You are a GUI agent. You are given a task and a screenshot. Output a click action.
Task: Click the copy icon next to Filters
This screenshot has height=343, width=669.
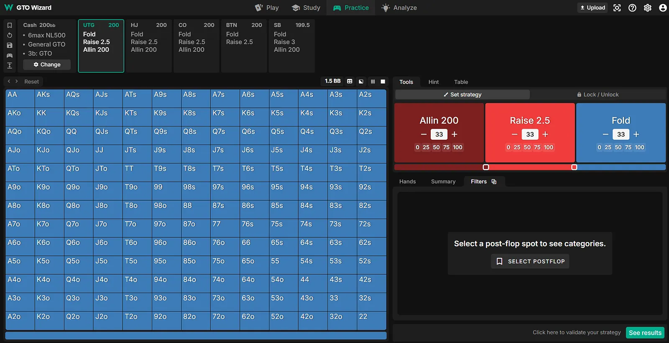click(494, 182)
